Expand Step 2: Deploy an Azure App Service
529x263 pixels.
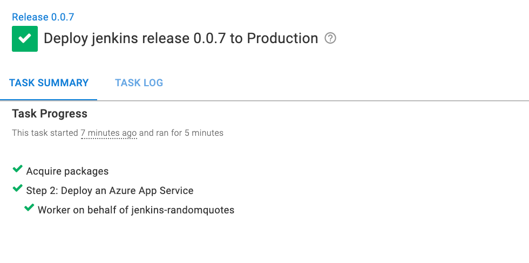110,191
